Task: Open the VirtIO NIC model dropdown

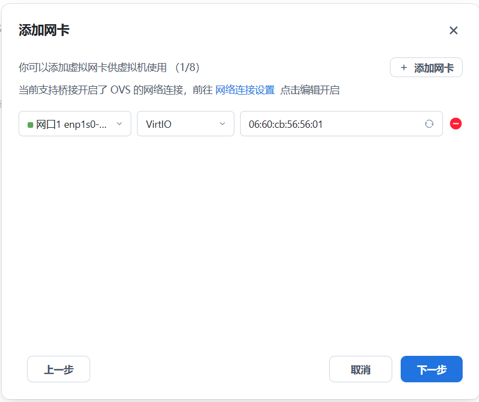Action: (179, 124)
